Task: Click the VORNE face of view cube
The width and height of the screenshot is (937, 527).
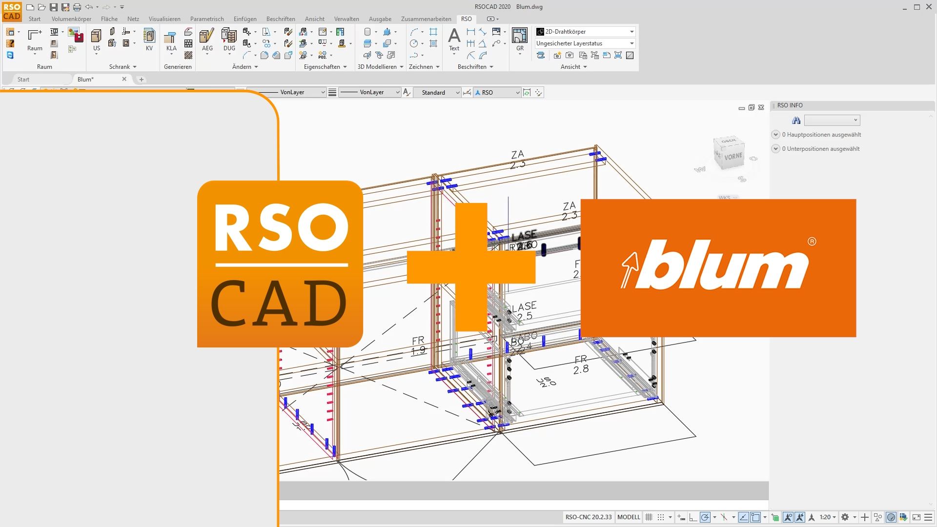Action: [733, 157]
